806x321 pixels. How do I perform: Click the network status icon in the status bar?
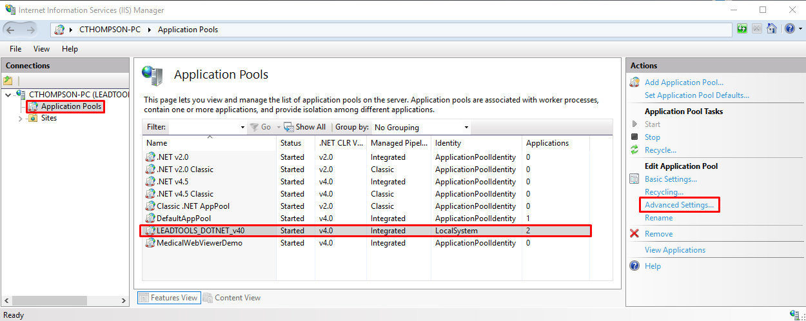(x=794, y=314)
